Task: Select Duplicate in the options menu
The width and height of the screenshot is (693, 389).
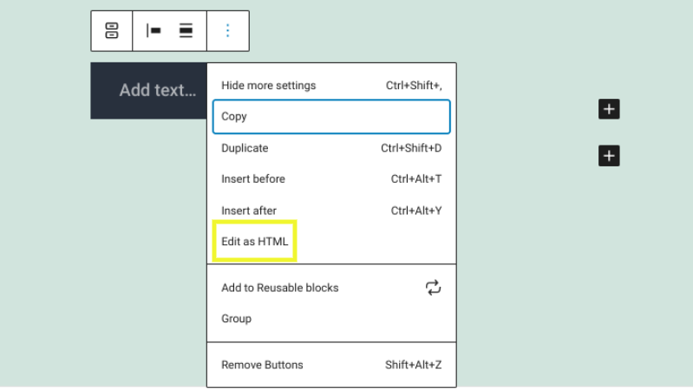Action: 245,148
